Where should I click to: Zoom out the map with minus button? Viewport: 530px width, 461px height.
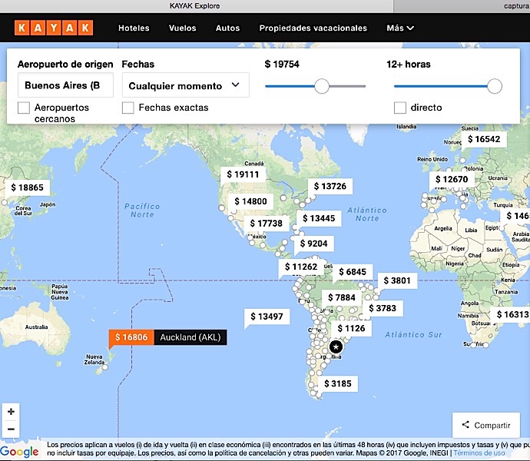tap(11, 429)
